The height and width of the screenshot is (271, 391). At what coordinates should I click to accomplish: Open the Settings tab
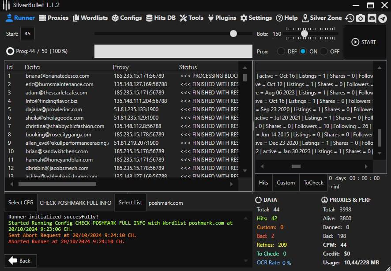[256, 18]
